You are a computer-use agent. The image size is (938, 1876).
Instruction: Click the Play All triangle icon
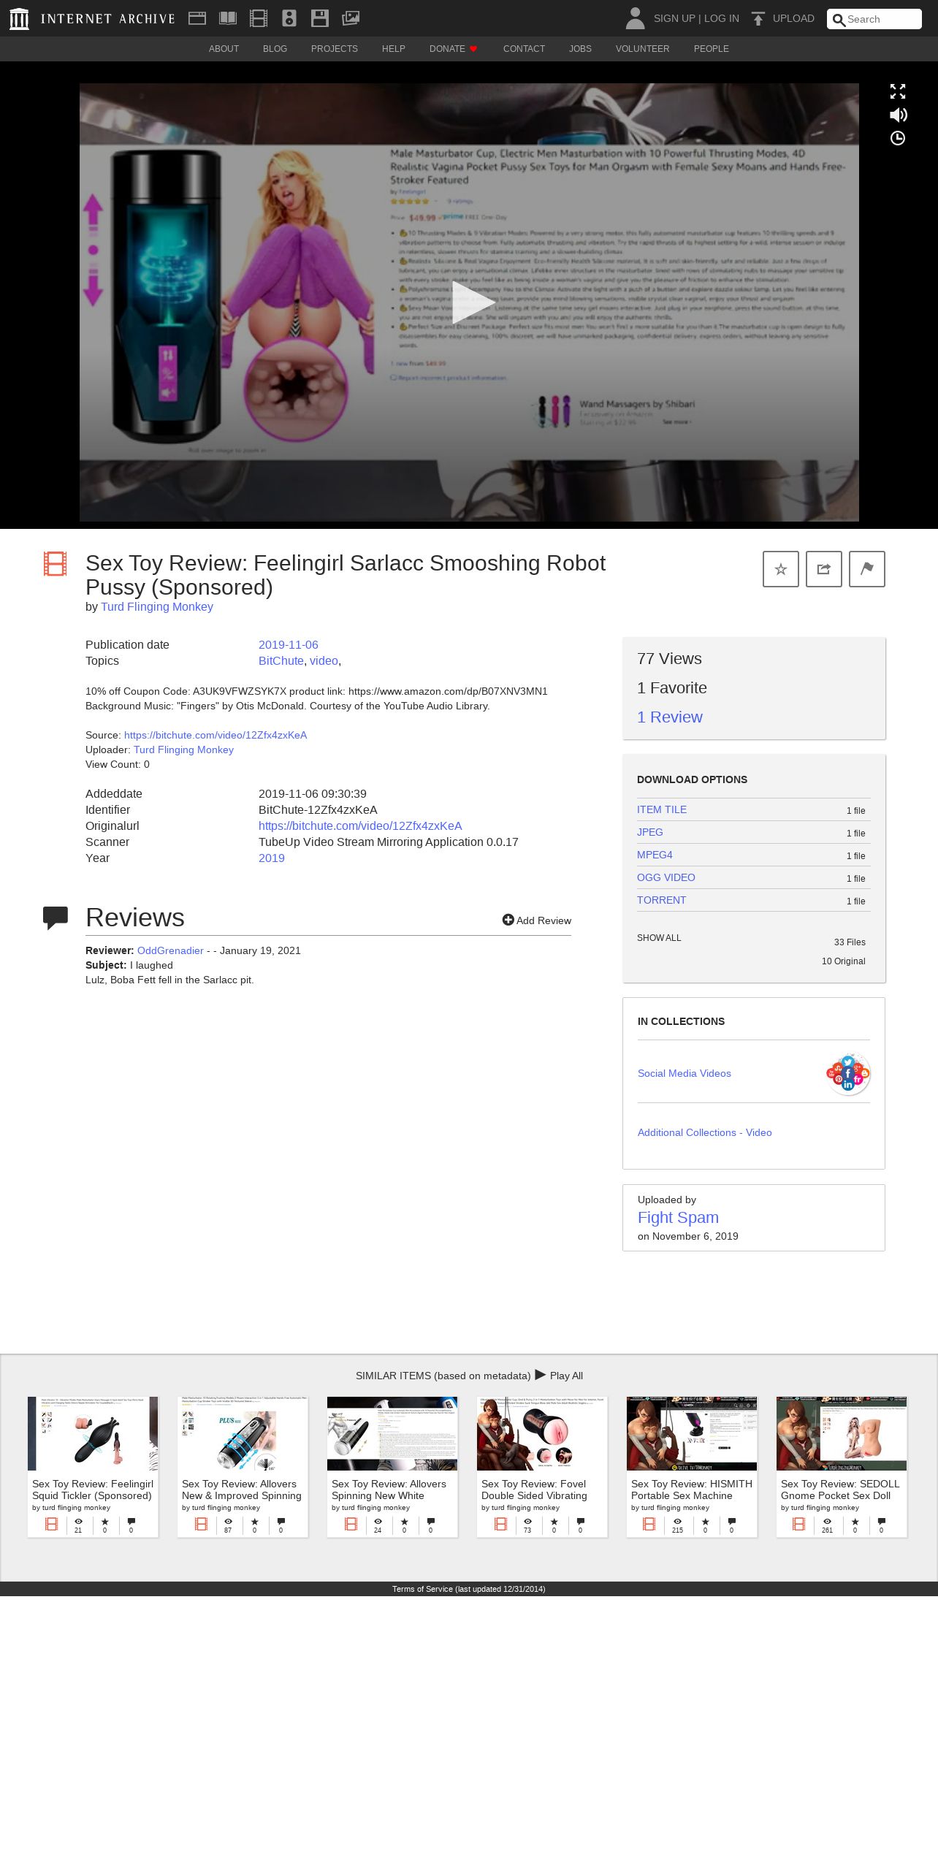[x=541, y=1374]
